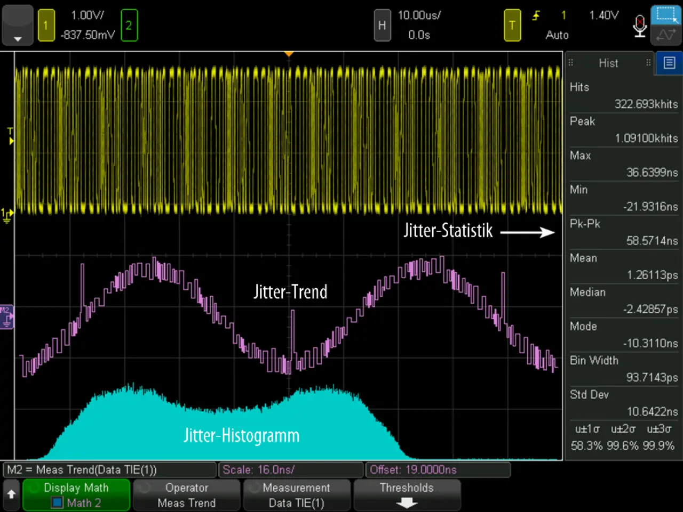Toggle the Display Math 2 checkbox
Screen dimensions: 683x512
[57, 502]
